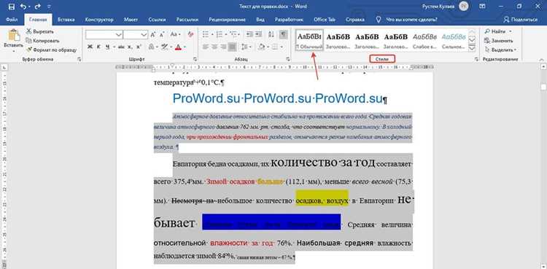Activate Формат по образцу painter

pyautogui.click(x=51, y=50)
